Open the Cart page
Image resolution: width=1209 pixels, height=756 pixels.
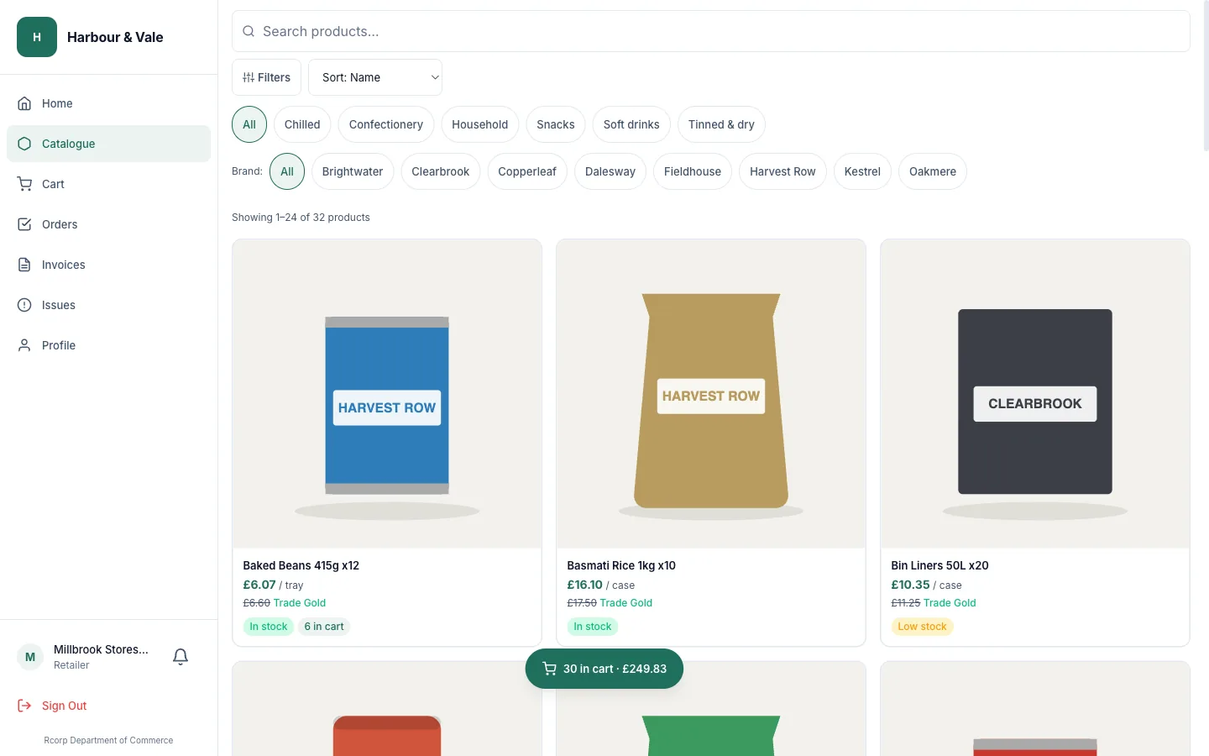pos(108,184)
